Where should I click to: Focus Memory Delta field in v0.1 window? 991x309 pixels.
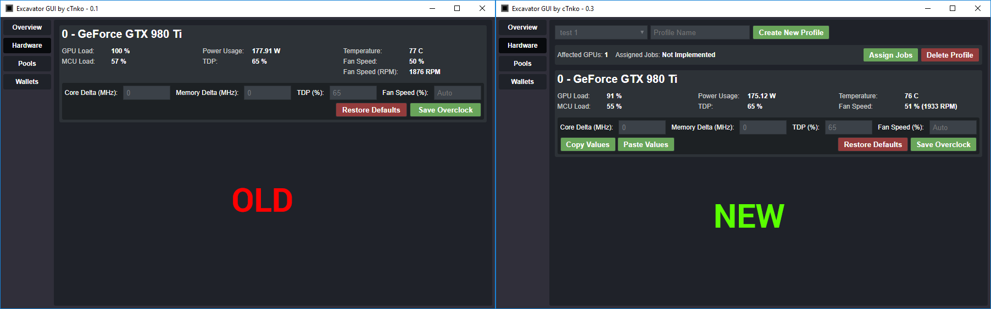tap(268, 93)
